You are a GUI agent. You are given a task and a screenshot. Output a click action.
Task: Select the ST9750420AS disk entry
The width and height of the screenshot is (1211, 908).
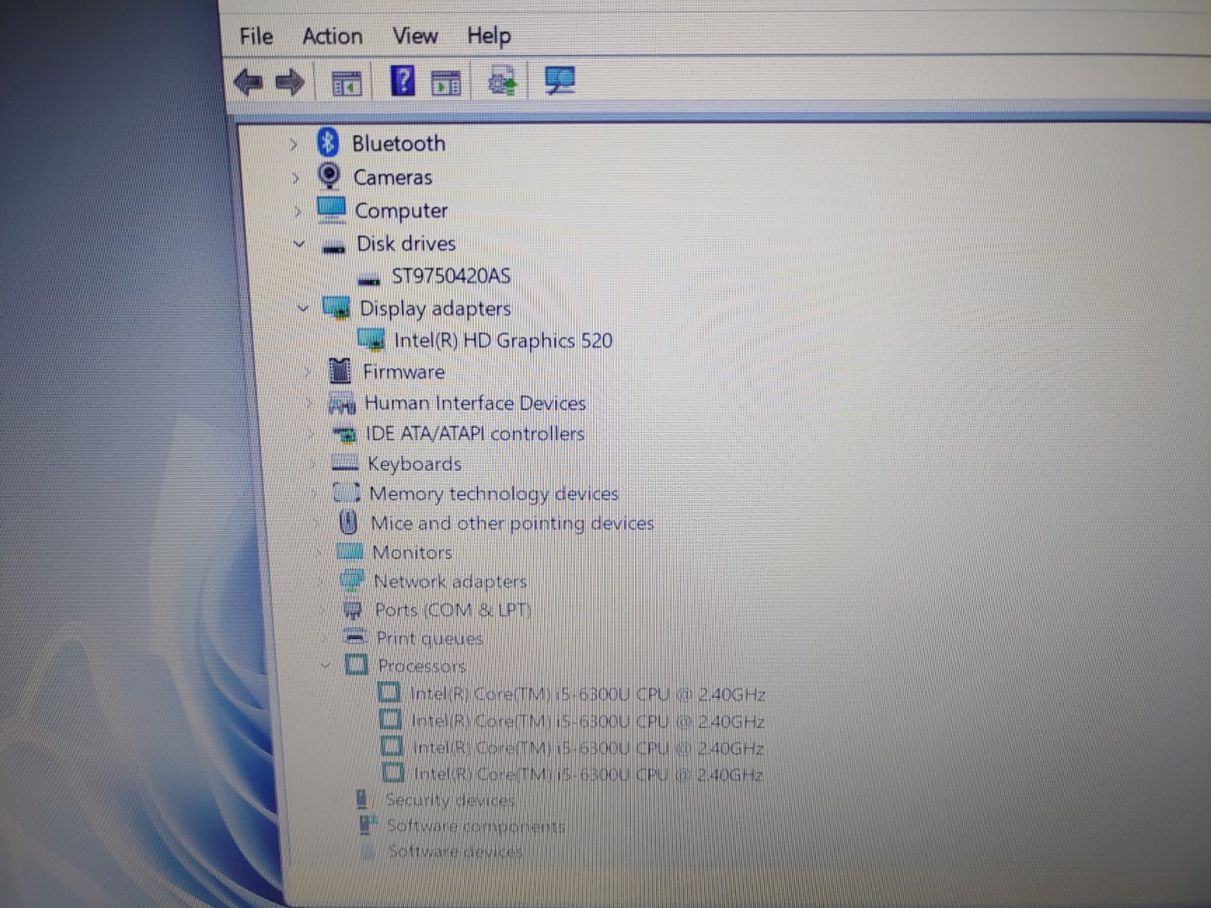451,276
